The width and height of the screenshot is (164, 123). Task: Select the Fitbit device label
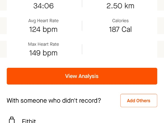click(x=29, y=121)
